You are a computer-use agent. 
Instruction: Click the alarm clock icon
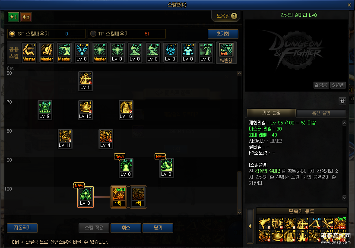(342, 101)
